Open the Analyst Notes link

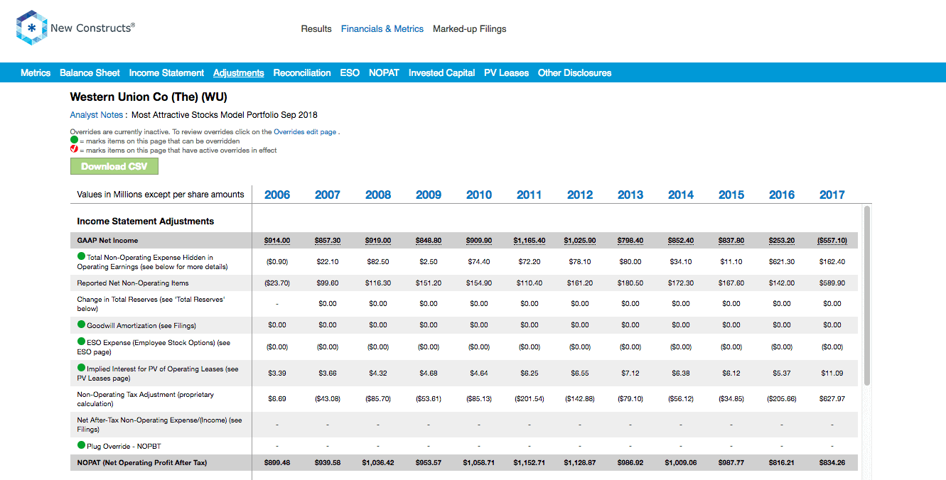[98, 115]
